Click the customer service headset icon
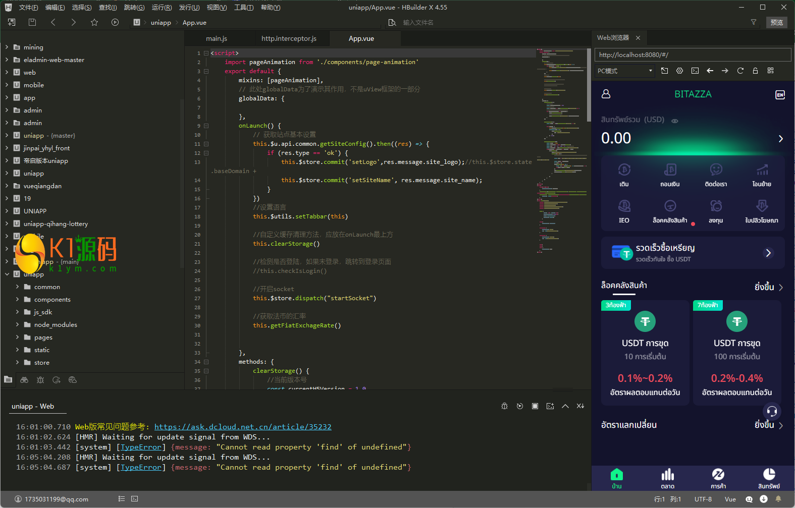This screenshot has height=508, width=795. pyautogui.click(x=771, y=411)
